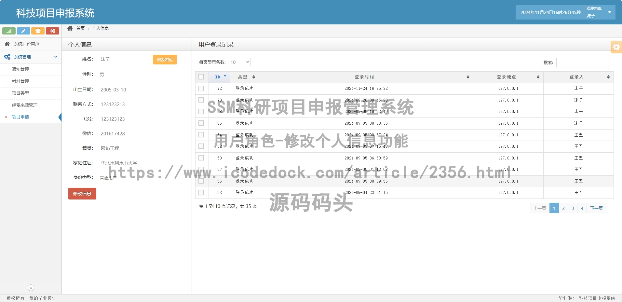
Task: Click the 修改密码 button
Action: click(165, 60)
